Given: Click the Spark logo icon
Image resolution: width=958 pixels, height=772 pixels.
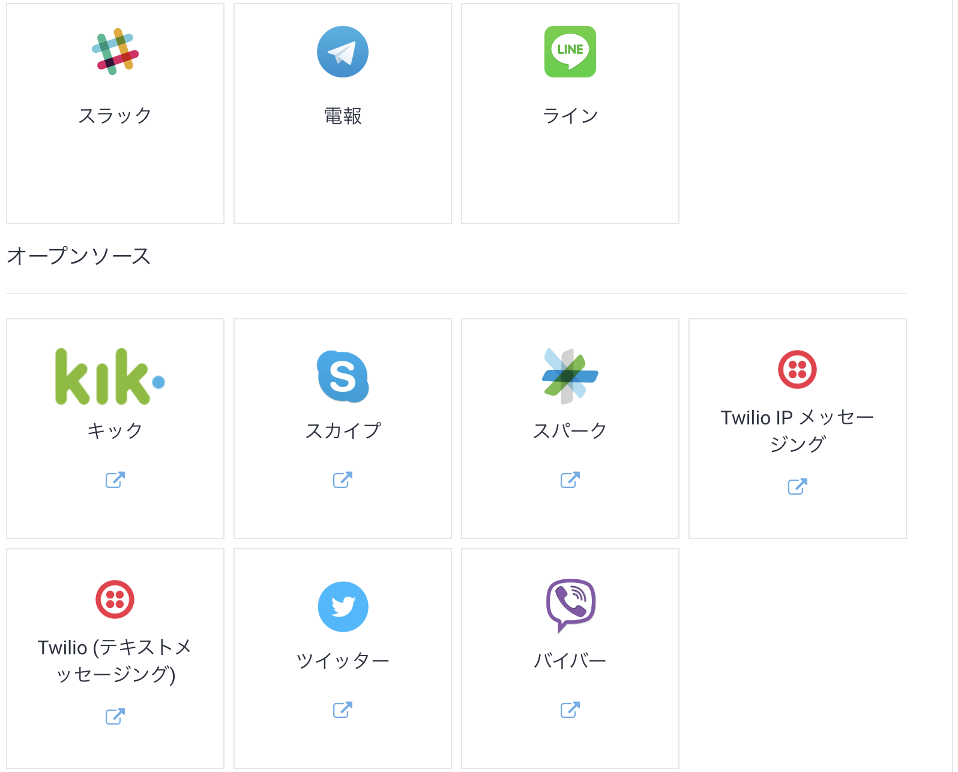Looking at the screenshot, I should click(x=570, y=376).
